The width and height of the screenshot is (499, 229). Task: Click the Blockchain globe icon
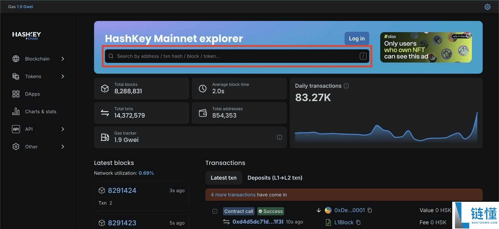16,59
